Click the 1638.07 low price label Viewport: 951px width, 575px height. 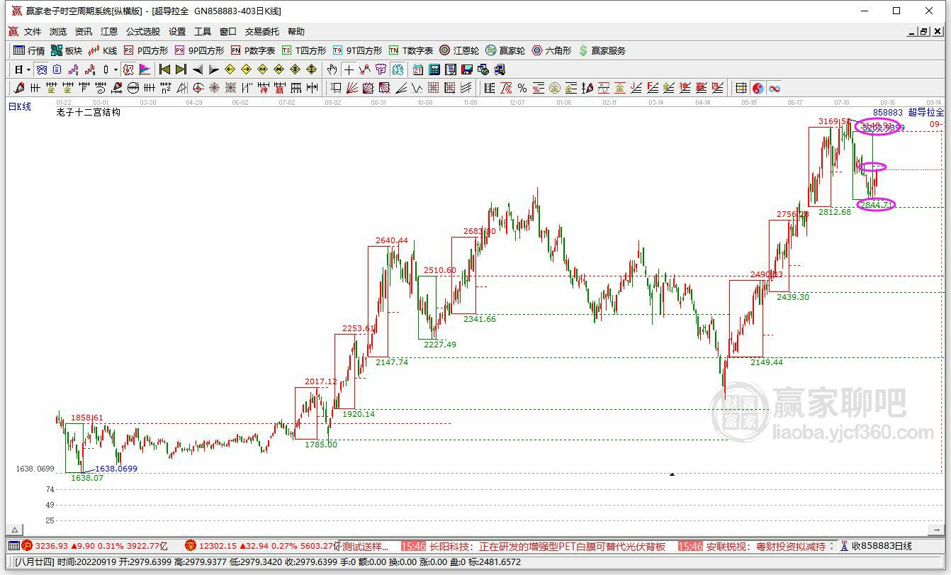pyautogui.click(x=87, y=478)
